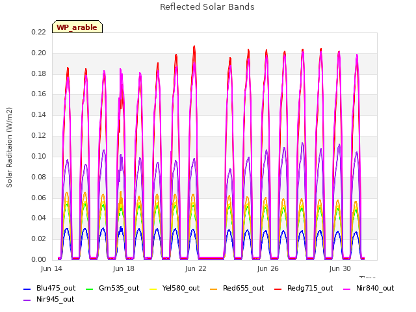Image resolution: width=416 pixels, height=312 pixels.
Task: Click the red Redg715_out legend color marker
Action: coord(278,289)
